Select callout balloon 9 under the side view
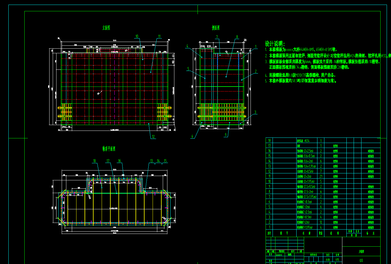This screenshot has height=264, width=391. coord(226,134)
